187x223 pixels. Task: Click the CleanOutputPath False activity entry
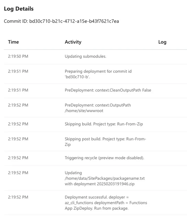tap(108, 90)
